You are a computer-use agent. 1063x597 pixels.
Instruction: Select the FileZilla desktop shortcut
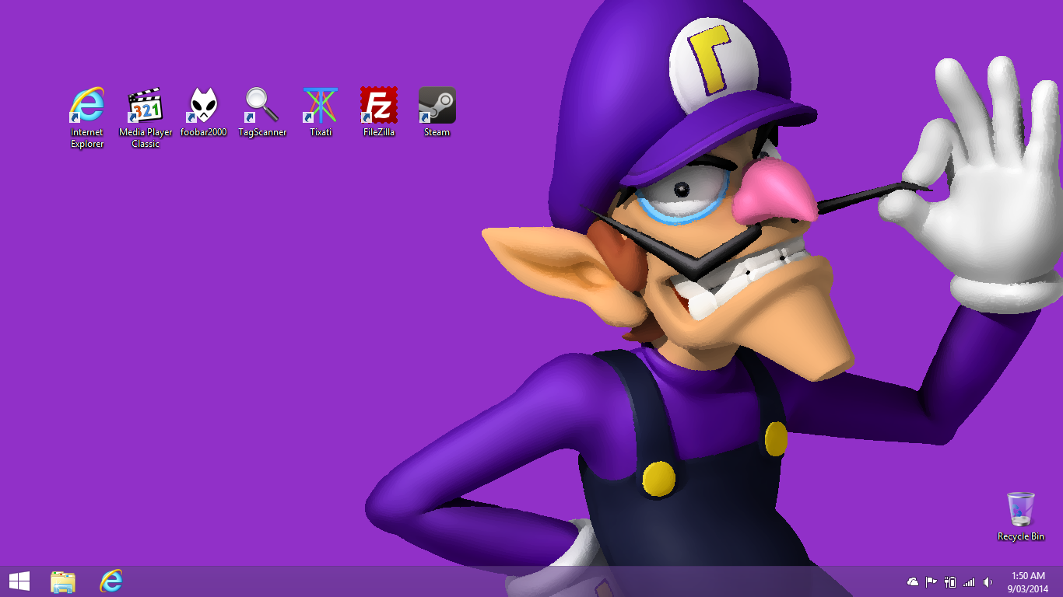[x=379, y=105]
